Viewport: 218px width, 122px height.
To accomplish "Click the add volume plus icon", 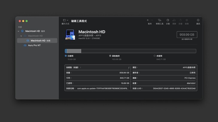I will [148, 20].
